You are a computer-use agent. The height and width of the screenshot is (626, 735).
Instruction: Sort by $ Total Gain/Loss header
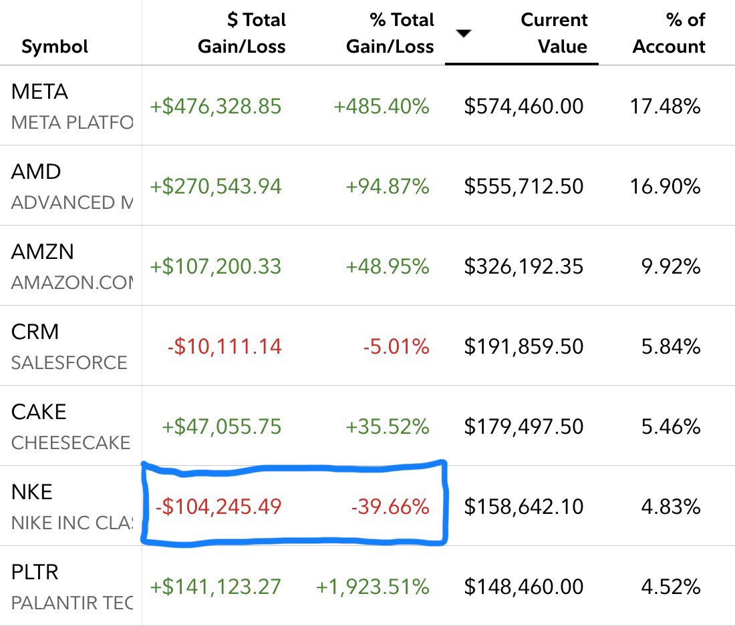242,33
